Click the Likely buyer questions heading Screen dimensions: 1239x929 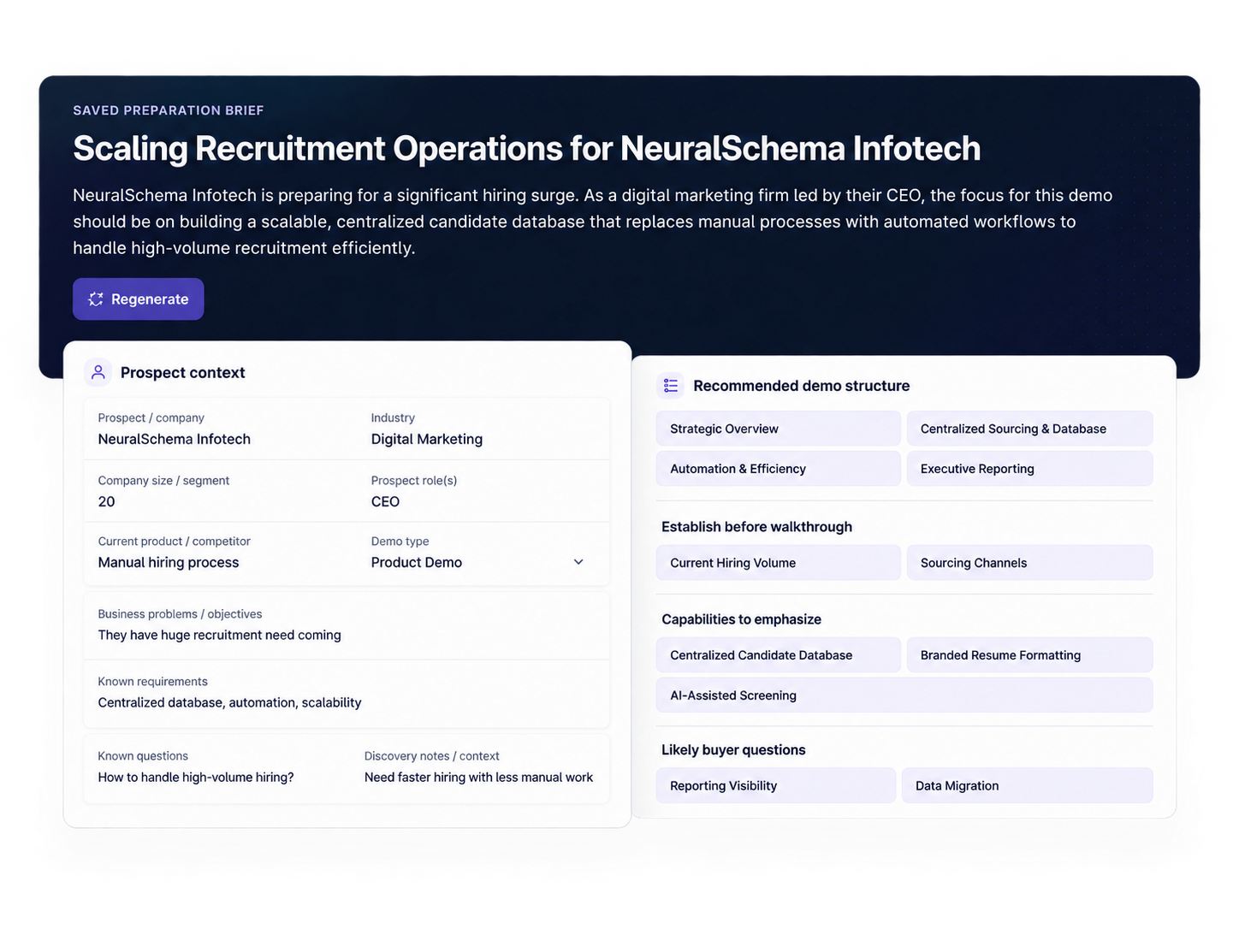tap(733, 750)
